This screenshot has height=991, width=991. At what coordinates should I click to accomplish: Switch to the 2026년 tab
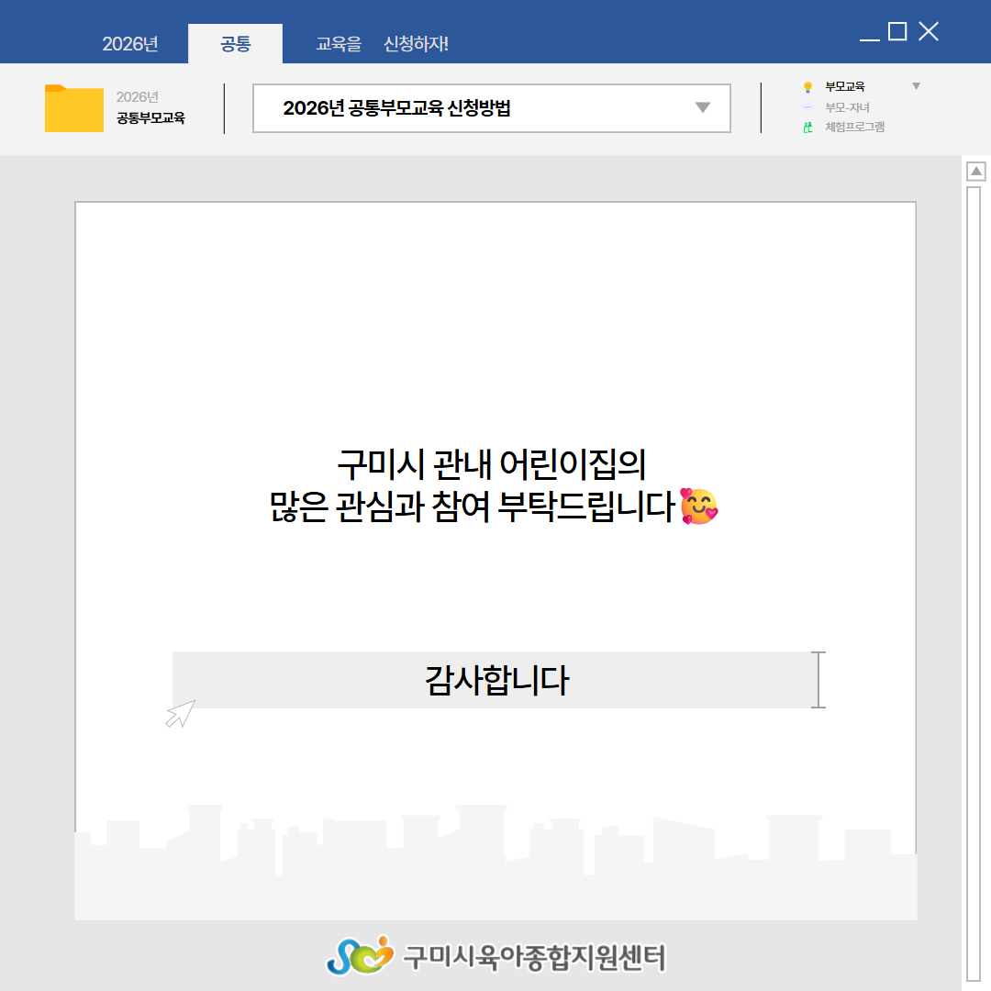(130, 44)
